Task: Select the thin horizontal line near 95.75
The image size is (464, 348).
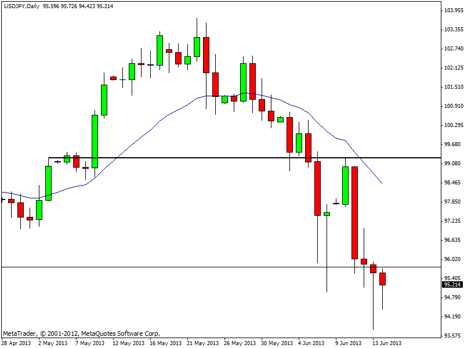Action: coord(174,267)
